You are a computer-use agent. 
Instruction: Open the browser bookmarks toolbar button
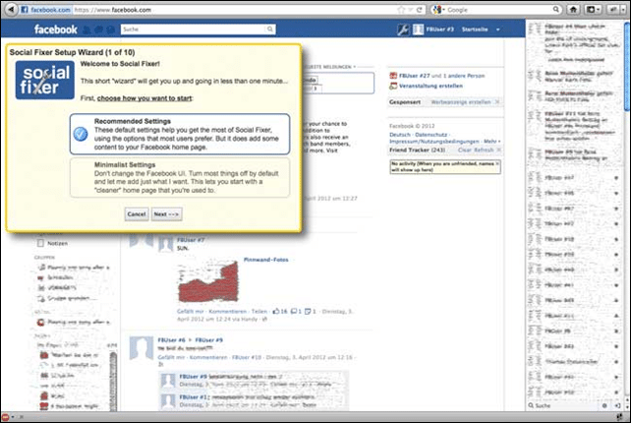coord(593,9)
